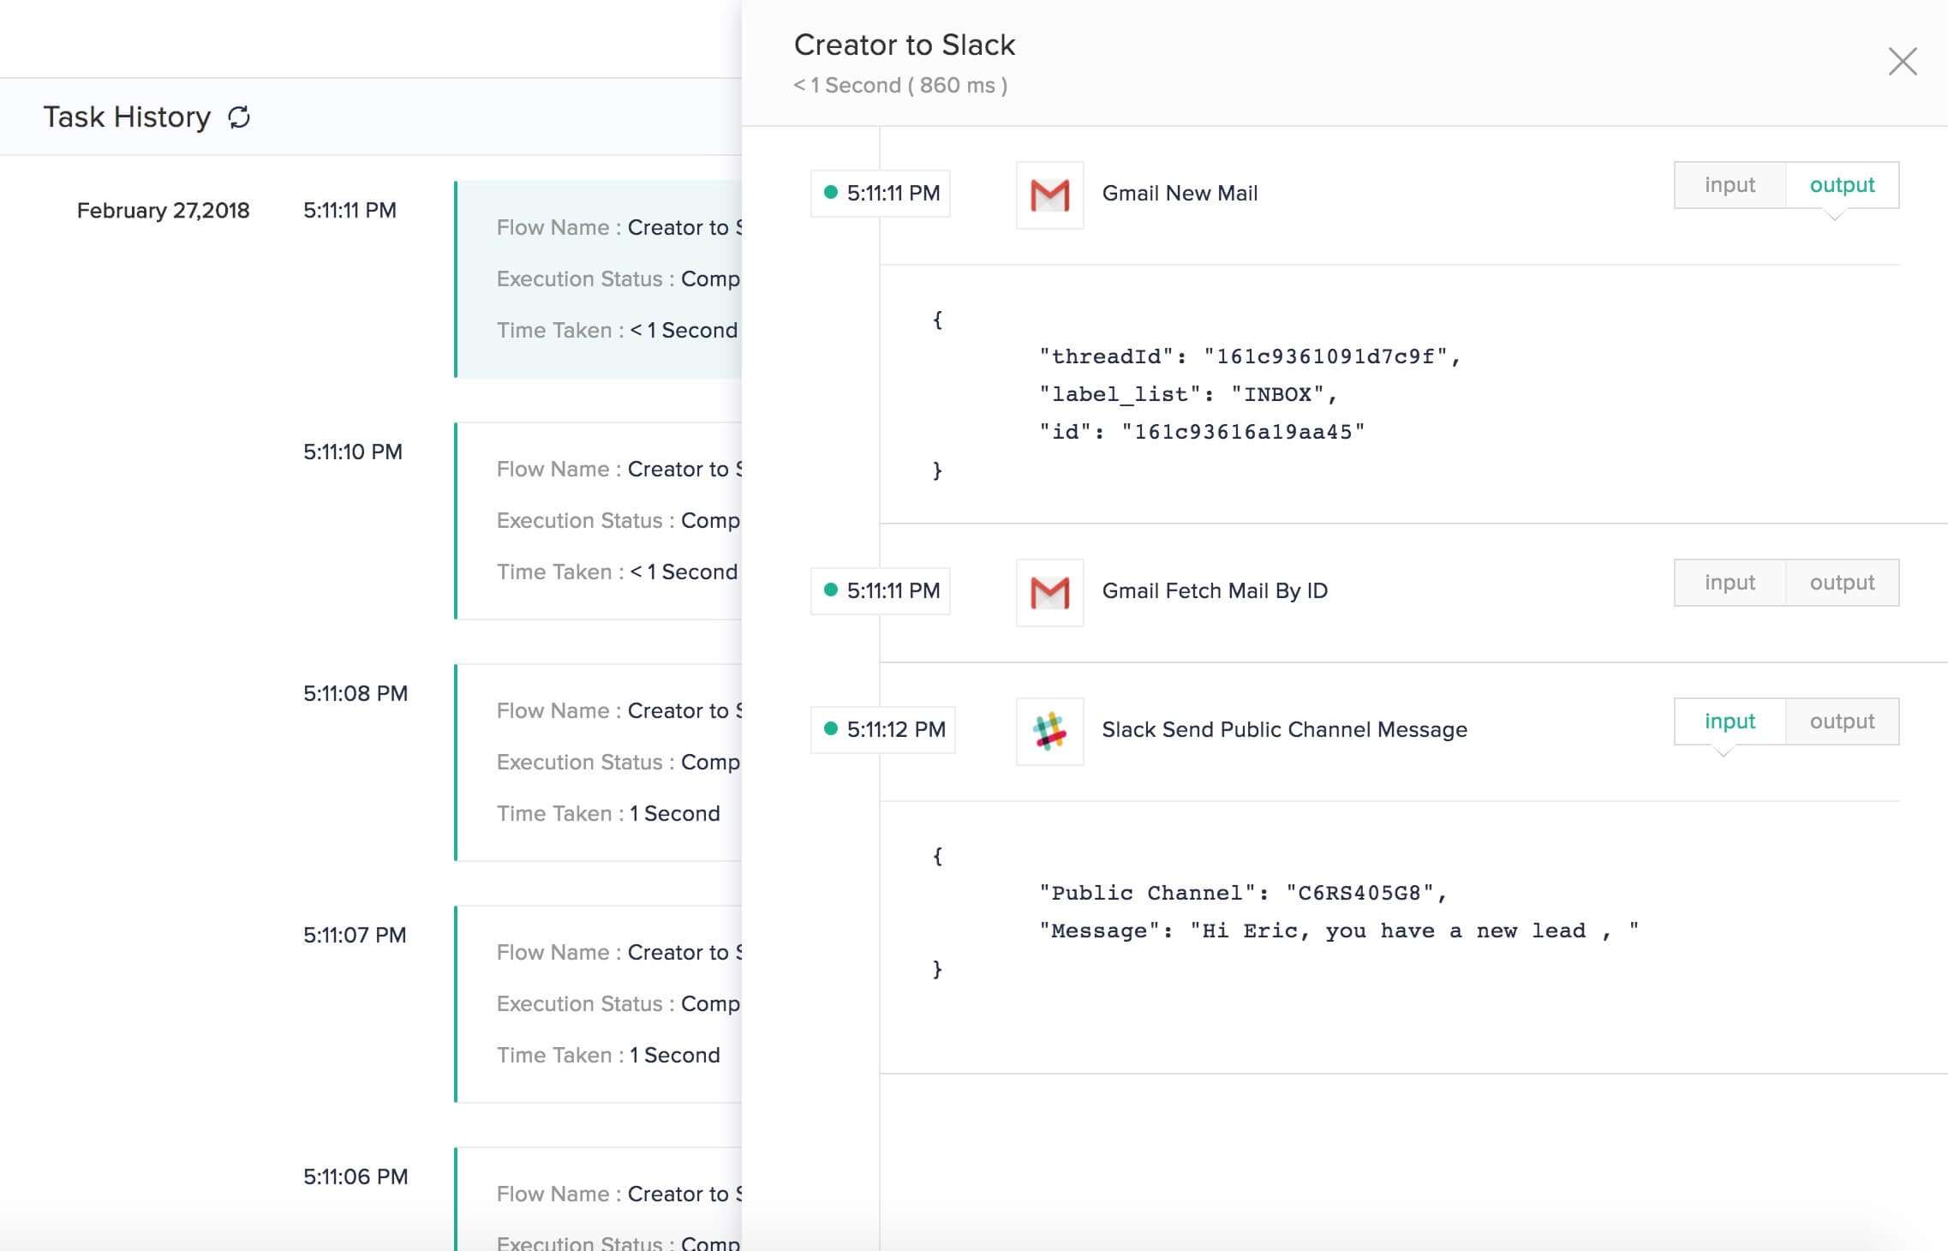This screenshot has width=1948, height=1251.
Task: Click the 5:11:10 PM time label in history
Action: [x=353, y=452]
